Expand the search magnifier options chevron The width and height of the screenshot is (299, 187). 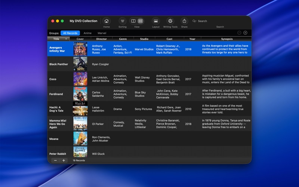(x=194, y=21)
